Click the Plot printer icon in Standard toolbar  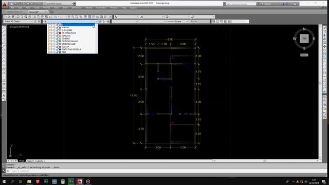pyautogui.click(x=18, y=17)
